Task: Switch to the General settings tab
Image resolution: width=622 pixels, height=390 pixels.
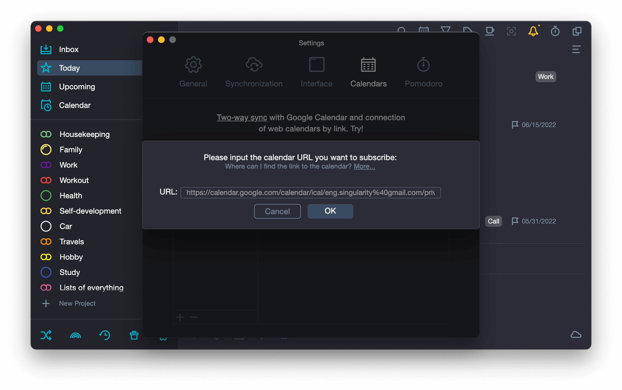Action: click(x=193, y=72)
